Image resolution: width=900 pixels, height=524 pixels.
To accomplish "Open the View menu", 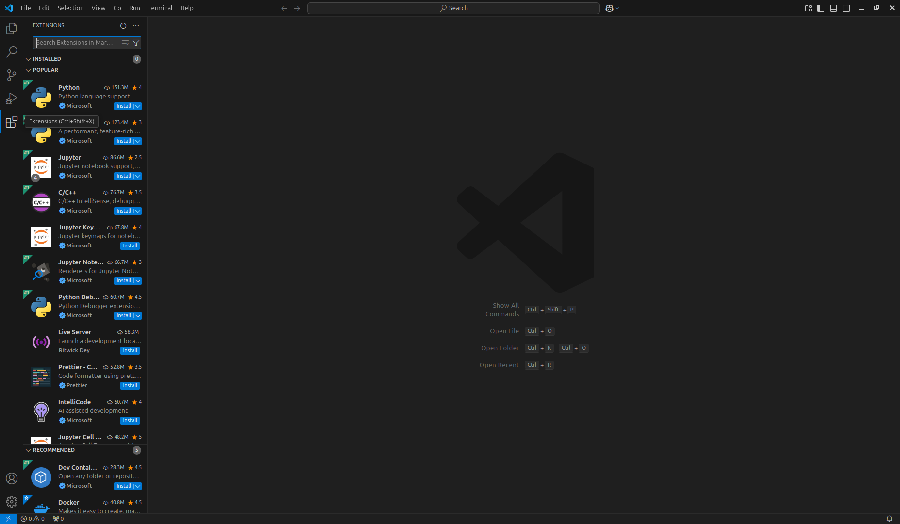I will click(x=99, y=8).
